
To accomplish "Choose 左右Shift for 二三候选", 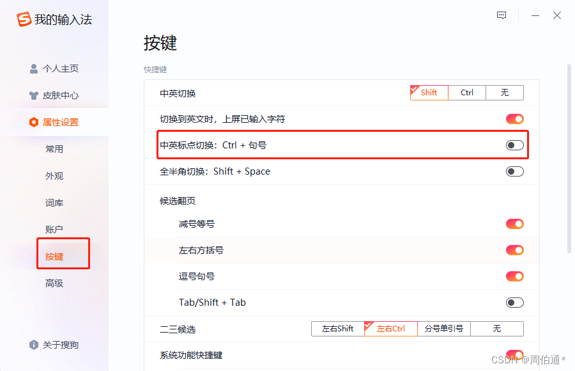I will 337,329.
